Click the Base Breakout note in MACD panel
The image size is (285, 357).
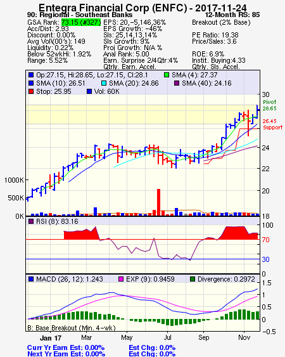[72, 328]
